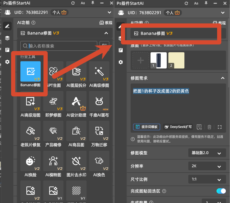Open the 分辨率 2K dropdown
This screenshot has height=203, width=230.
pos(207,166)
